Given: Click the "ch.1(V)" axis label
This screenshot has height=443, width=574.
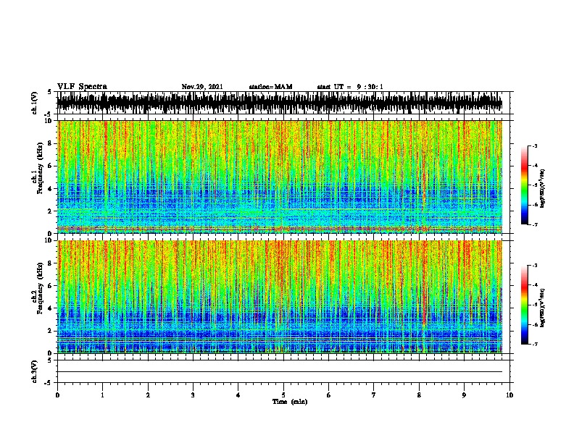Looking at the screenshot, I should pyautogui.click(x=35, y=103).
